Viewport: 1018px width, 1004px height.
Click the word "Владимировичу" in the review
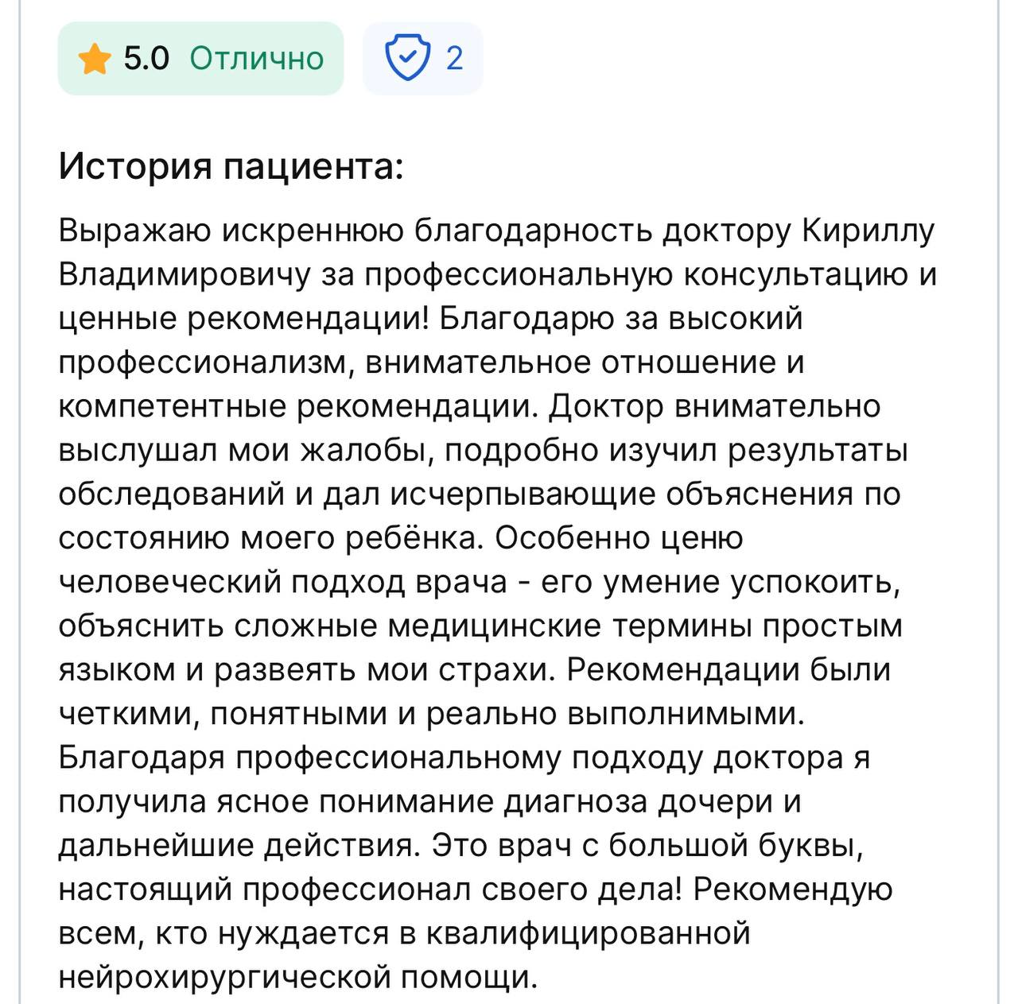point(185,274)
